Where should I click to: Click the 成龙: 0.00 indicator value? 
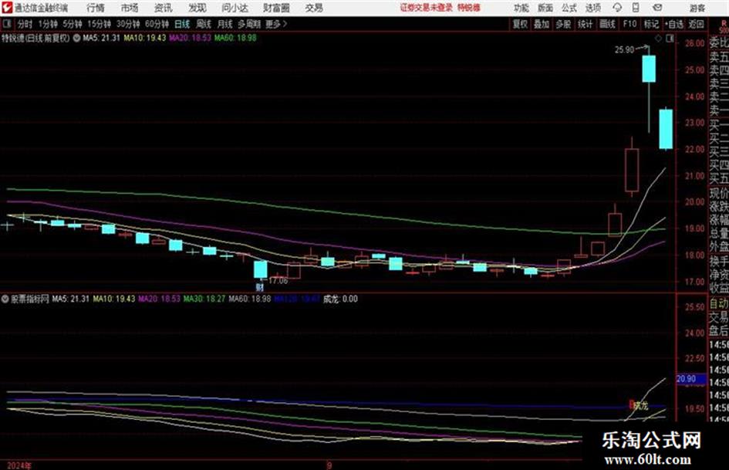[340, 299]
